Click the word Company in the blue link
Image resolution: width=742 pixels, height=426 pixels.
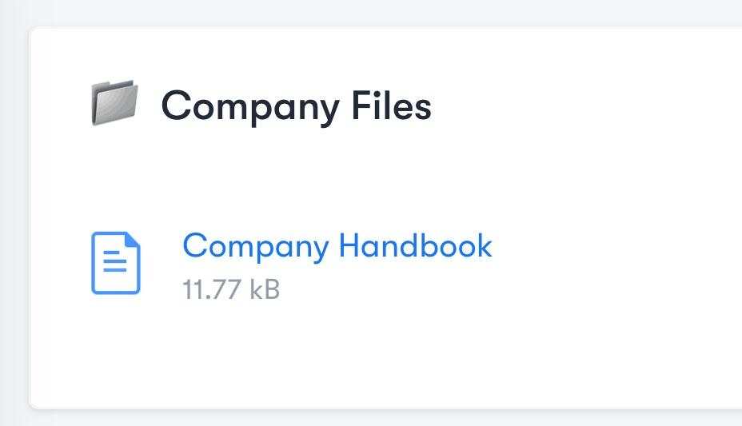pyautogui.click(x=256, y=247)
